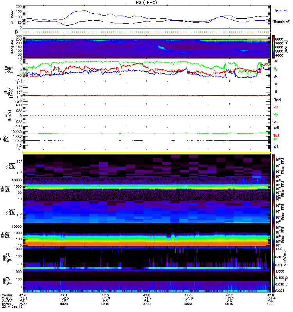The width and height of the screenshot is (293, 312).
Task: Select the red Ne density label
Action: coord(276,84)
